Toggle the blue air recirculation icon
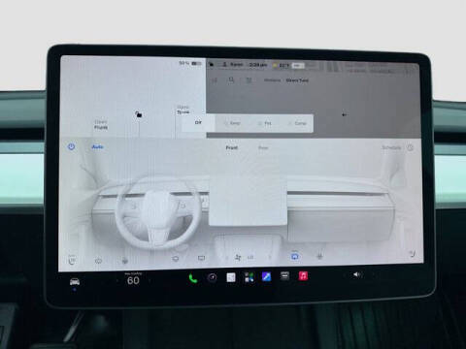466x349 pixels. tap(295, 256)
